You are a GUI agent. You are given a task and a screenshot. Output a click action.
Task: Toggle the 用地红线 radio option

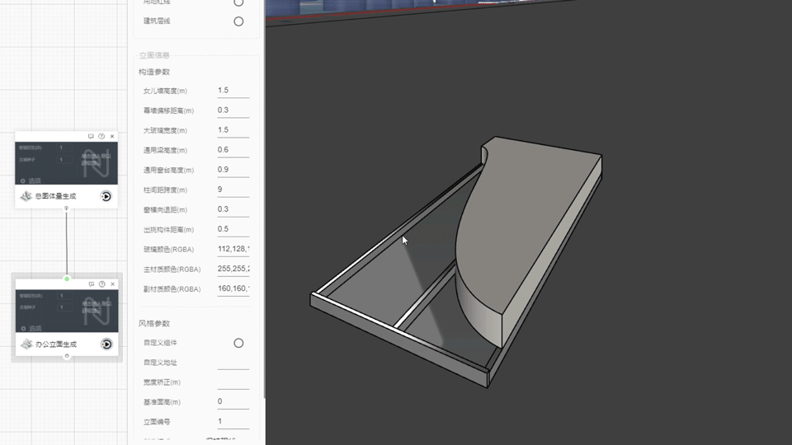(238, 2)
